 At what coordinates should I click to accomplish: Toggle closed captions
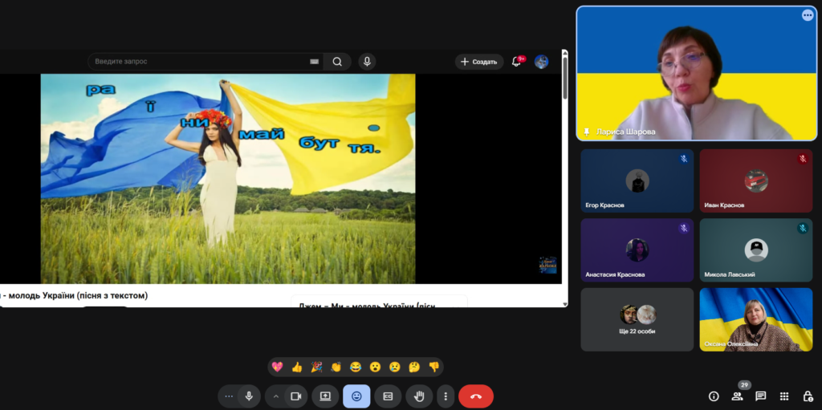point(388,396)
